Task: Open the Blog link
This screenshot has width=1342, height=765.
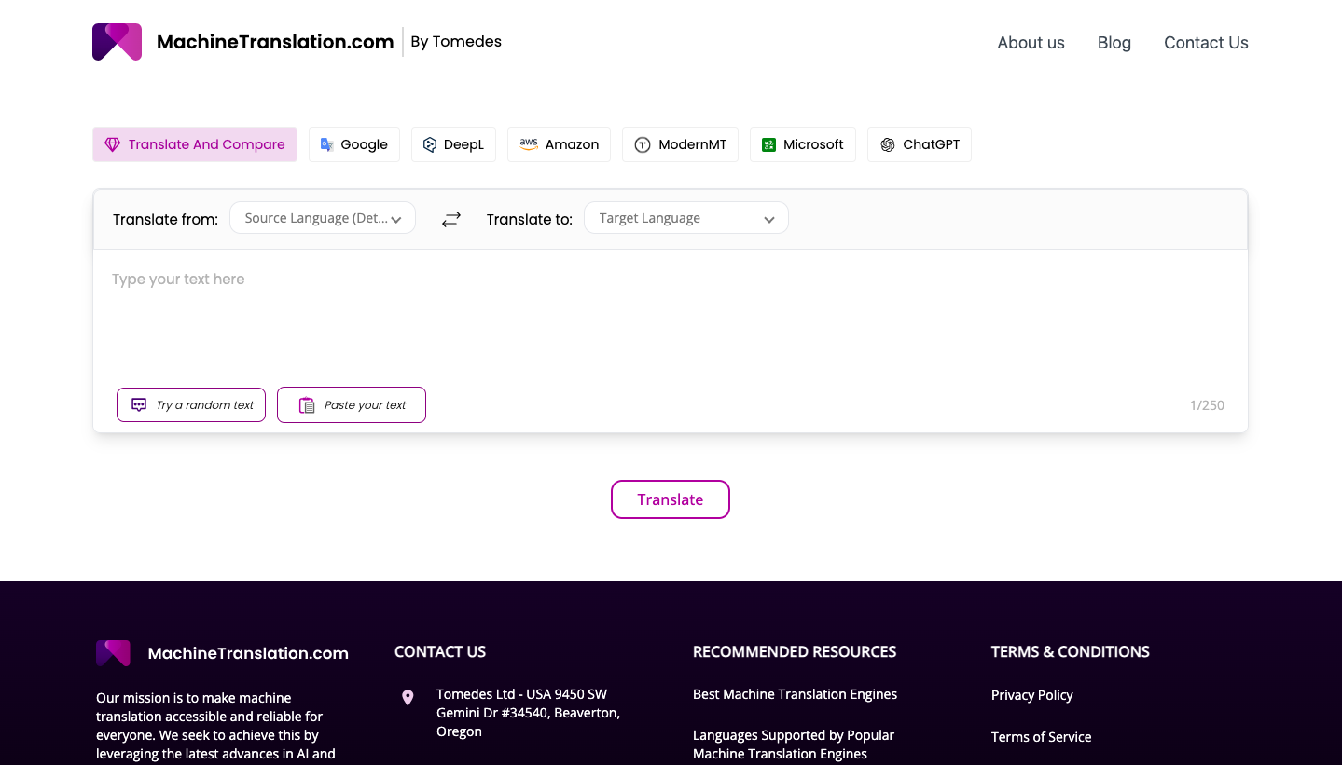Action: pyautogui.click(x=1114, y=43)
